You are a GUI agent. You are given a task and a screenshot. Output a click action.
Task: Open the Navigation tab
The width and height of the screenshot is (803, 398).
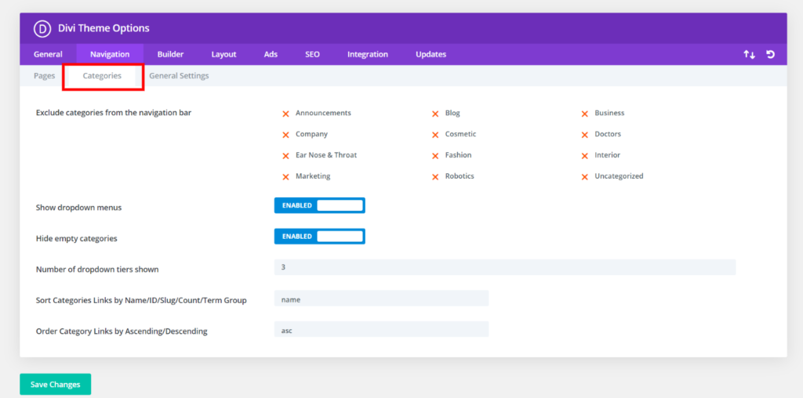[110, 54]
